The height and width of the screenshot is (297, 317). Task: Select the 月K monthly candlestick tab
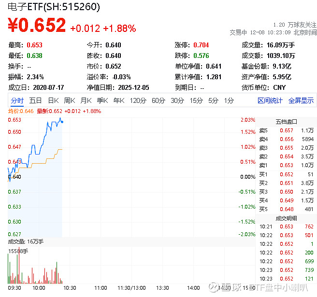[x=86, y=100]
